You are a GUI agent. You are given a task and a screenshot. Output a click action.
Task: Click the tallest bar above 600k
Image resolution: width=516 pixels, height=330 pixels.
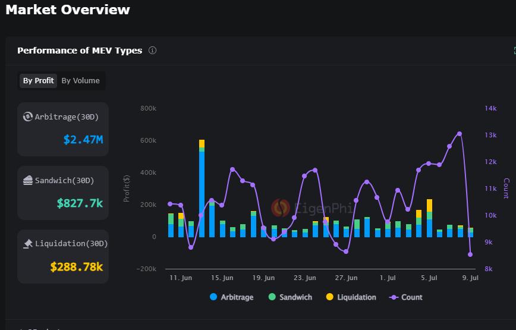tap(202, 188)
